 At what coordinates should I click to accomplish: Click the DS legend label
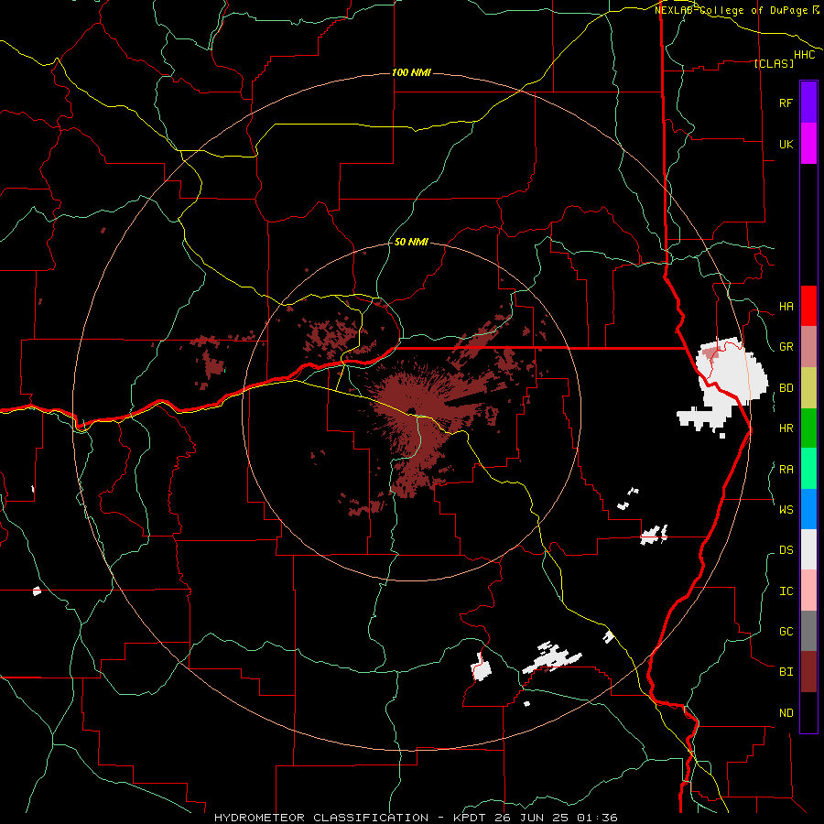(786, 550)
